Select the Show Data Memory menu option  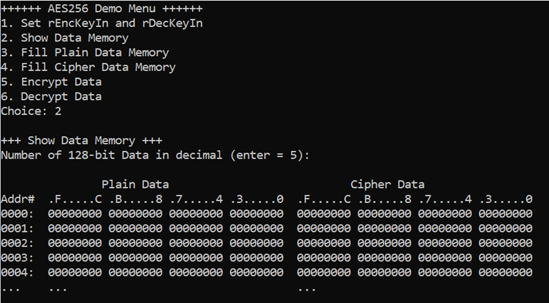65,38
